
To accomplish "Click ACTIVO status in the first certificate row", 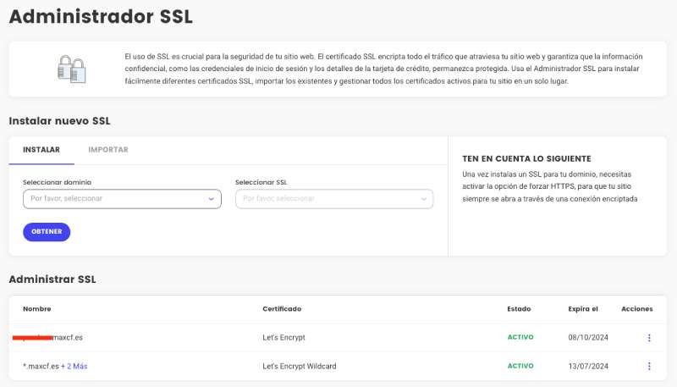I will [520, 337].
